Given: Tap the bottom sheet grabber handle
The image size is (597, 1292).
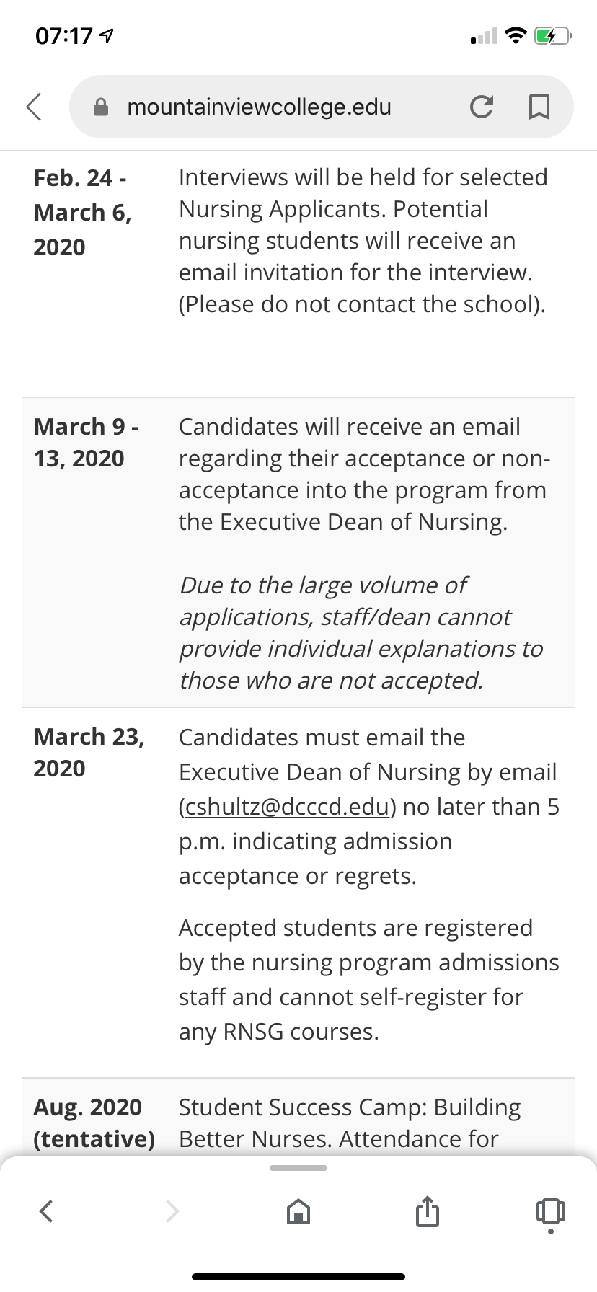Looking at the screenshot, I should [x=298, y=1168].
